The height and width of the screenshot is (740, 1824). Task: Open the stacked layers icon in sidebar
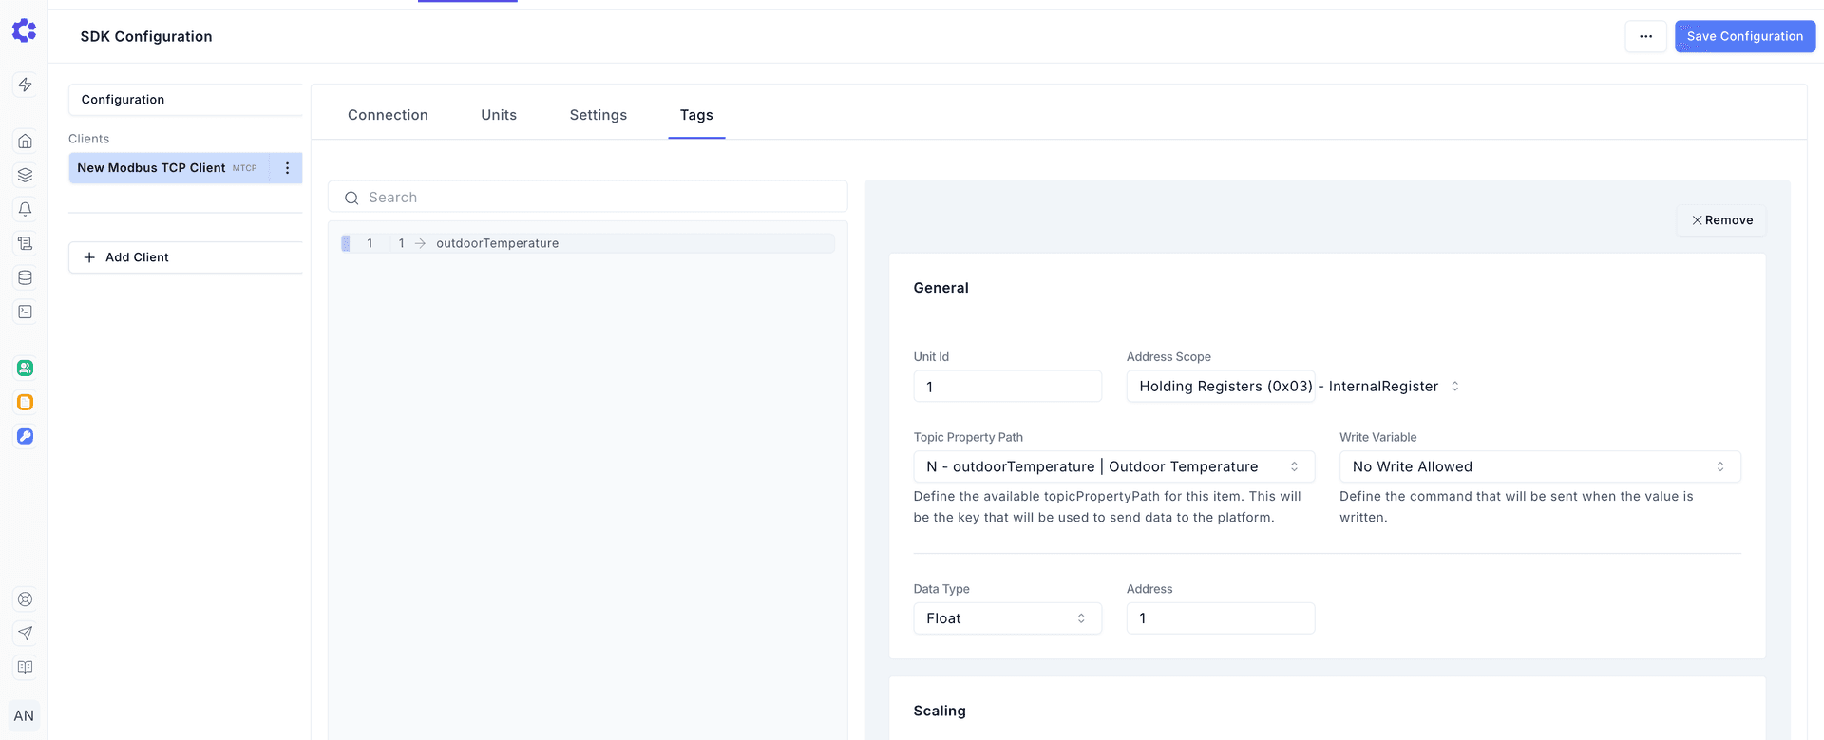pos(26,175)
